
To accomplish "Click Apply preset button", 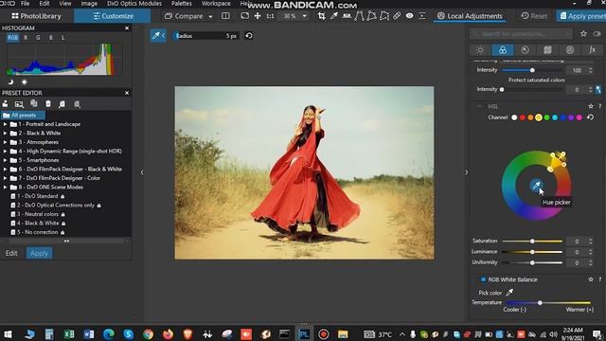I will click(x=582, y=16).
